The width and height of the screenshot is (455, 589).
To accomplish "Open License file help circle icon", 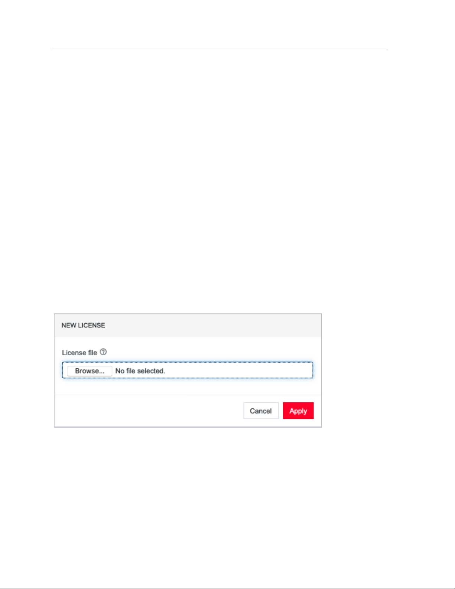I will [x=103, y=352].
